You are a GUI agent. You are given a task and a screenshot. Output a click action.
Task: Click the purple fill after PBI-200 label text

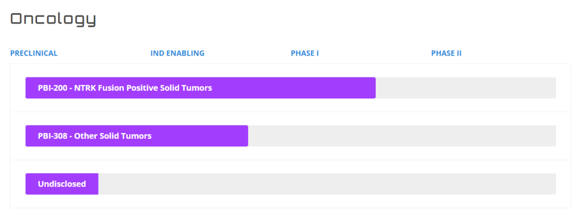click(x=294, y=88)
